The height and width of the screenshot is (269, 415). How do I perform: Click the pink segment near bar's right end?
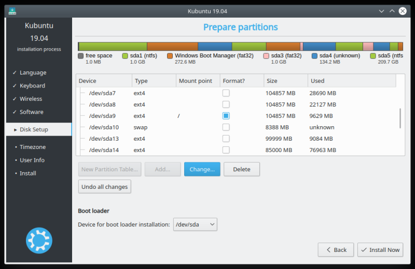pos(368,46)
